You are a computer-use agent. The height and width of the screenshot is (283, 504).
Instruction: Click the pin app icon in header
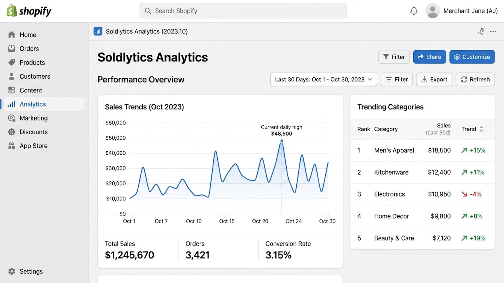481,31
